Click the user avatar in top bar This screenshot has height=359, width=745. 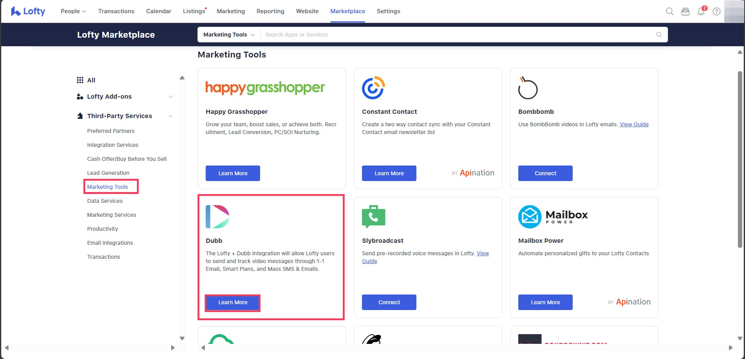734,11
